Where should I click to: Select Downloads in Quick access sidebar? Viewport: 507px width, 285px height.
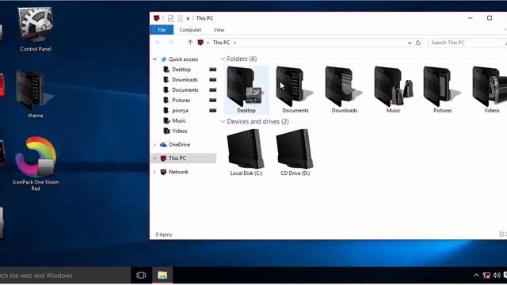(185, 80)
